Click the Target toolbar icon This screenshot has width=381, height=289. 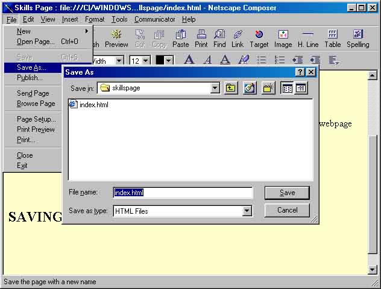259,39
